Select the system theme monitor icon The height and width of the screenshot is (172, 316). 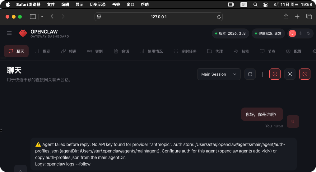(292, 33)
